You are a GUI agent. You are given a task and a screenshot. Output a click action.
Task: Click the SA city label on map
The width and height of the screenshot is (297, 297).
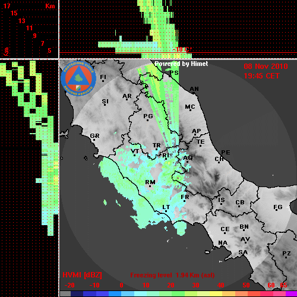[x=243, y=252]
